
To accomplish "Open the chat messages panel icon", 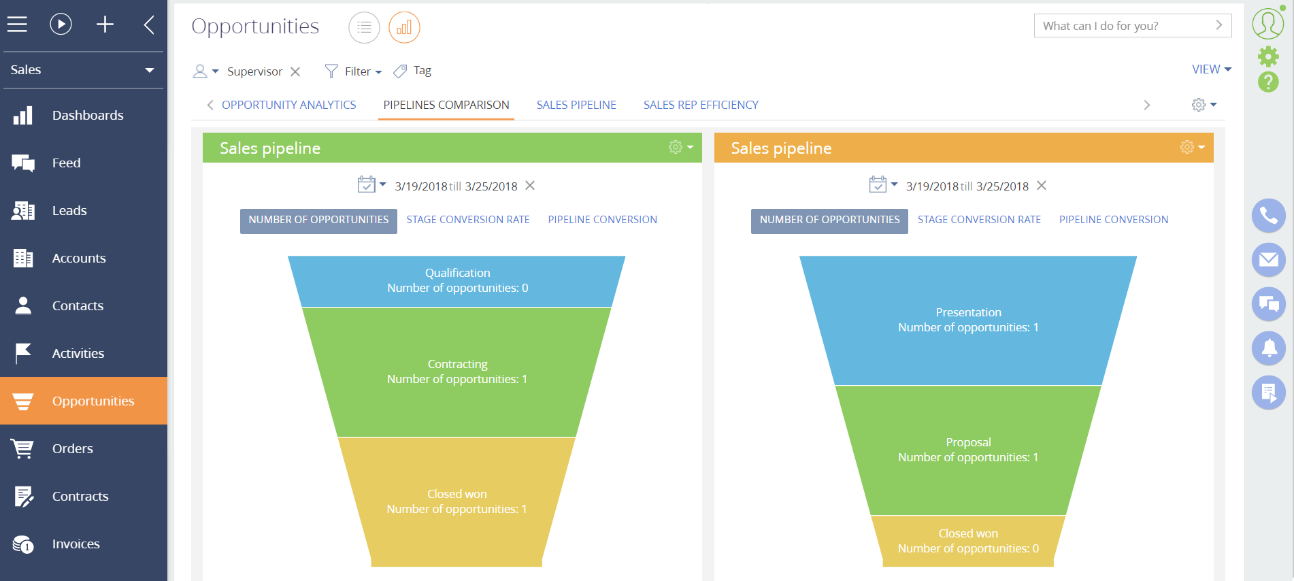I will pos(1268,303).
